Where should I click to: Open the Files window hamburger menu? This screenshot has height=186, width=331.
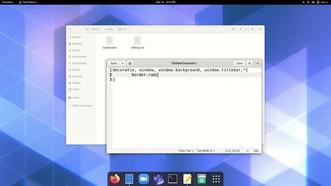click(x=252, y=29)
